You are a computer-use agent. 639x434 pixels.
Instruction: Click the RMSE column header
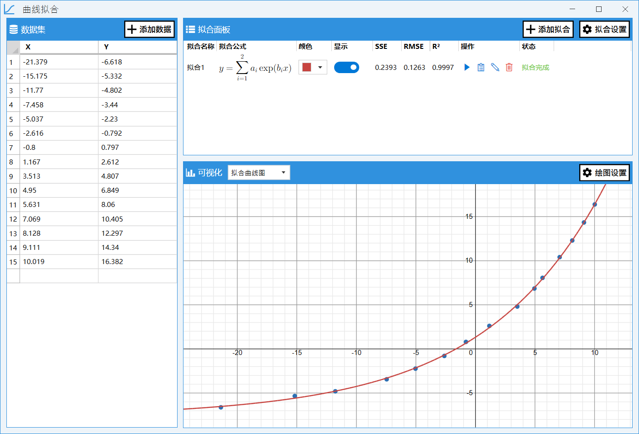click(415, 47)
